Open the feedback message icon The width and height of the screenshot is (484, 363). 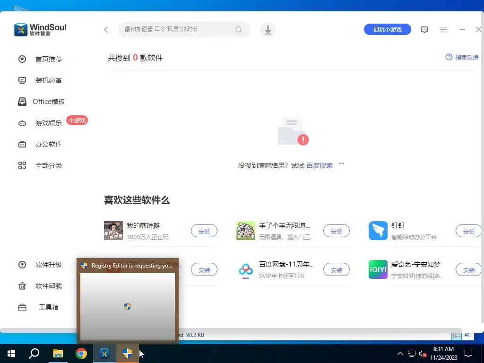coord(424,30)
